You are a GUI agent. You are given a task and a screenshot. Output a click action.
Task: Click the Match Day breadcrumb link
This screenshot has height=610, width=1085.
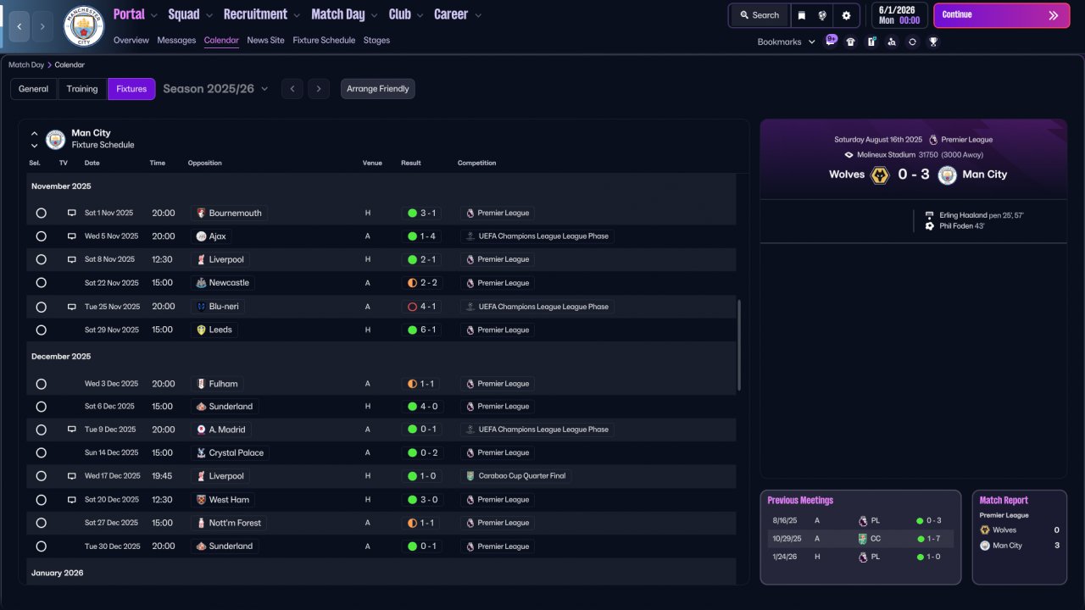tap(26, 64)
